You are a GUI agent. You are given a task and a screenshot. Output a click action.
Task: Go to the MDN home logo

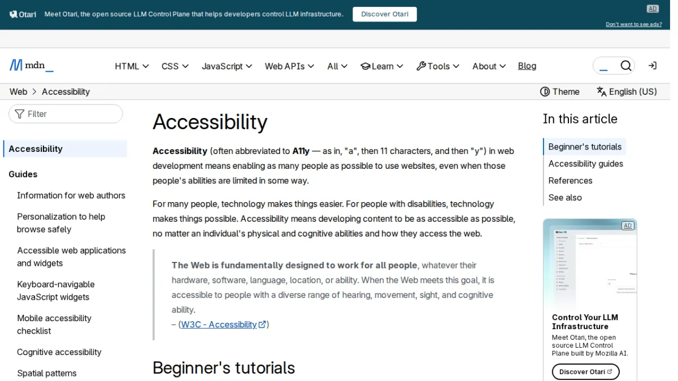[x=32, y=65]
